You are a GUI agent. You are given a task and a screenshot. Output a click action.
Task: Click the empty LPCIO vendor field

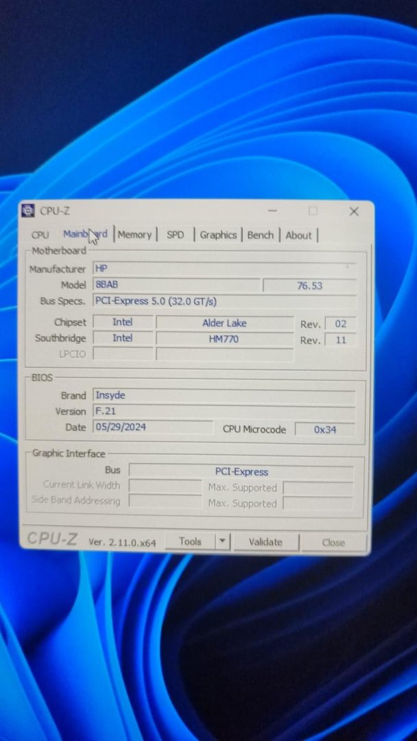coord(123,353)
